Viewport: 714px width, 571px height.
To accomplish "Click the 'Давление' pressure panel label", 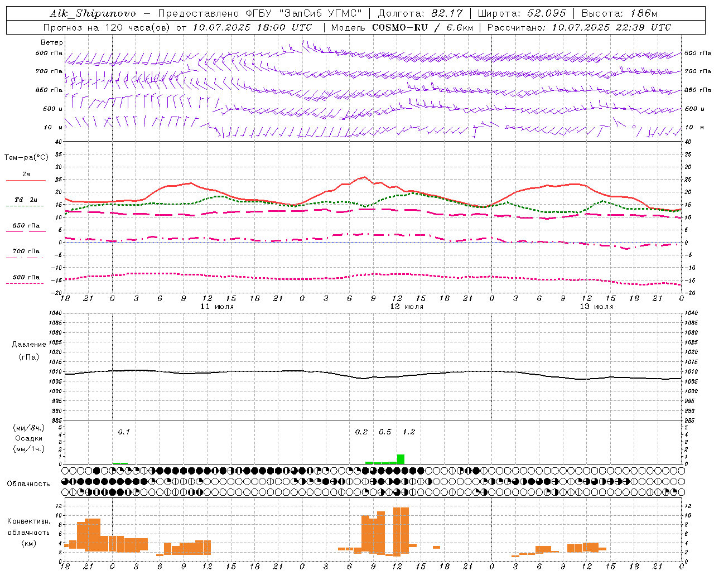I will (x=29, y=345).
